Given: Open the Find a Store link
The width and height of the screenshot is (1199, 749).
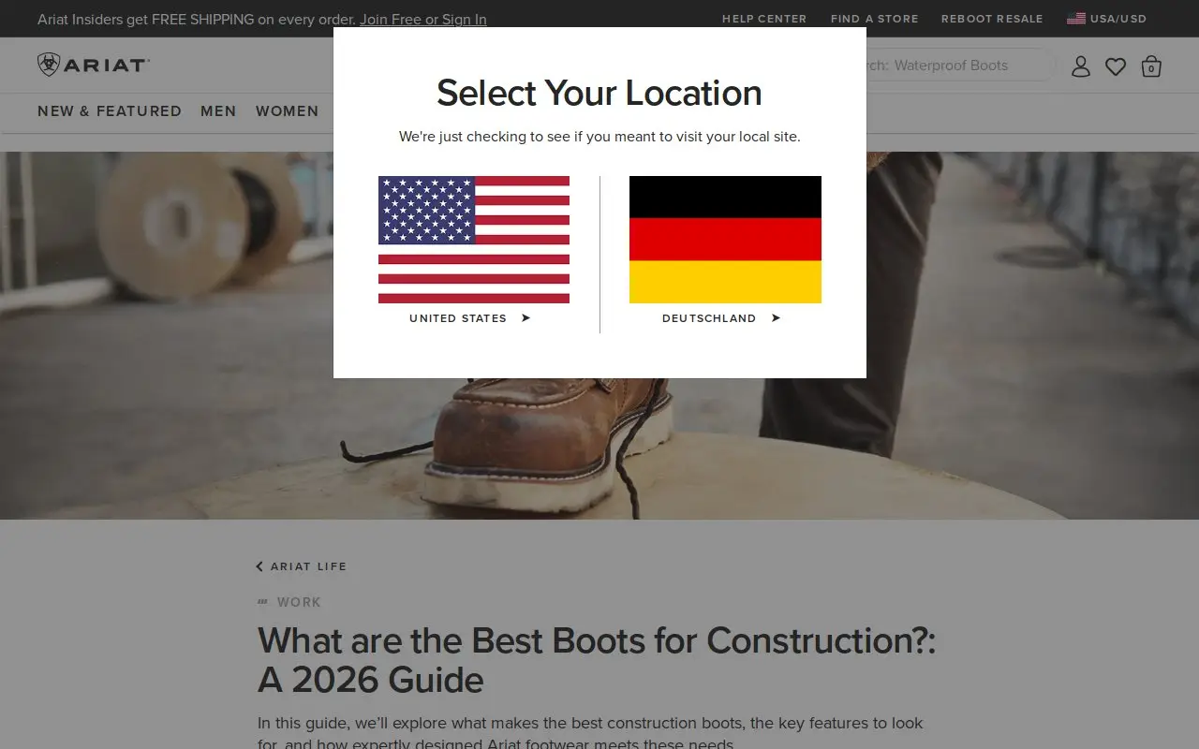Looking at the screenshot, I should pos(875,19).
